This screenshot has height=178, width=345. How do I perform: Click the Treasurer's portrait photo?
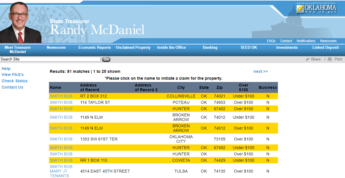pos(20,23)
